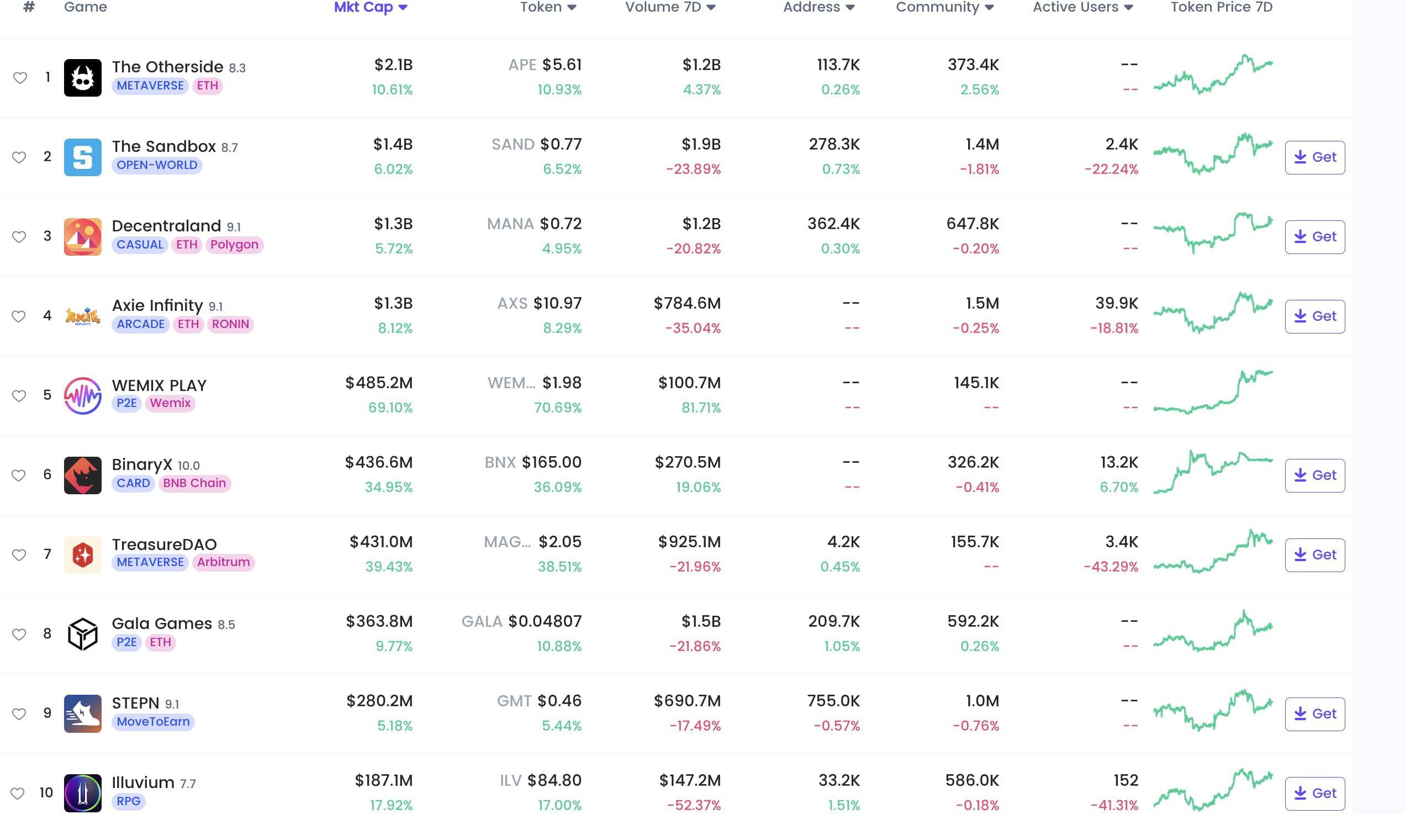Sort table by Community column

point(944,7)
